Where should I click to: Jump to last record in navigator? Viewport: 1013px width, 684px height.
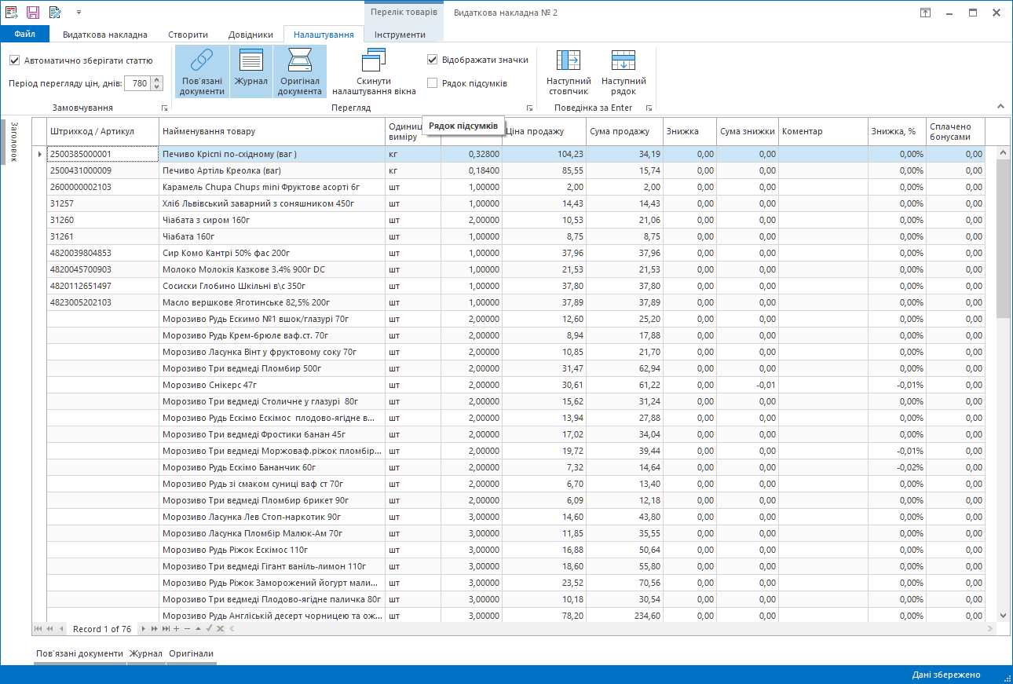tap(166, 629)
